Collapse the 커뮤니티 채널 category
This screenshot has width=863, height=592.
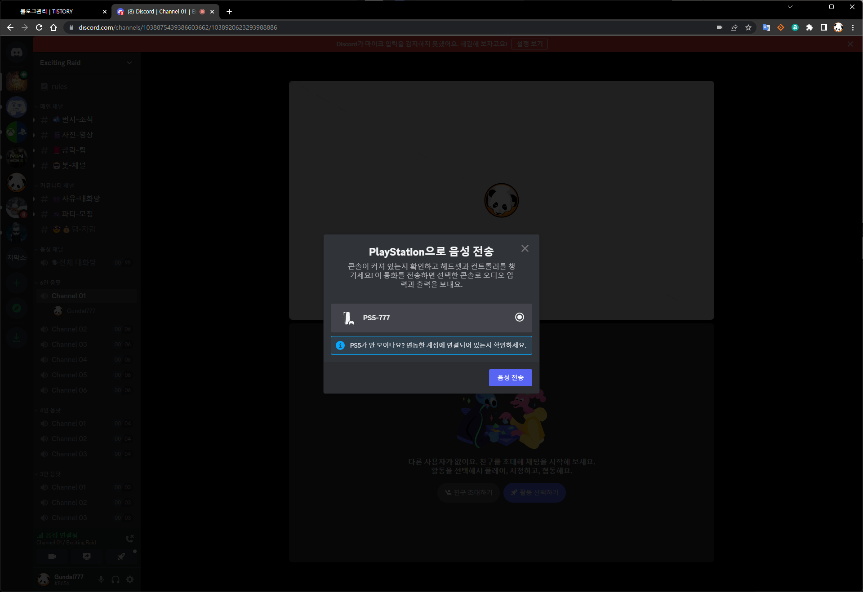tap(56, 186)
